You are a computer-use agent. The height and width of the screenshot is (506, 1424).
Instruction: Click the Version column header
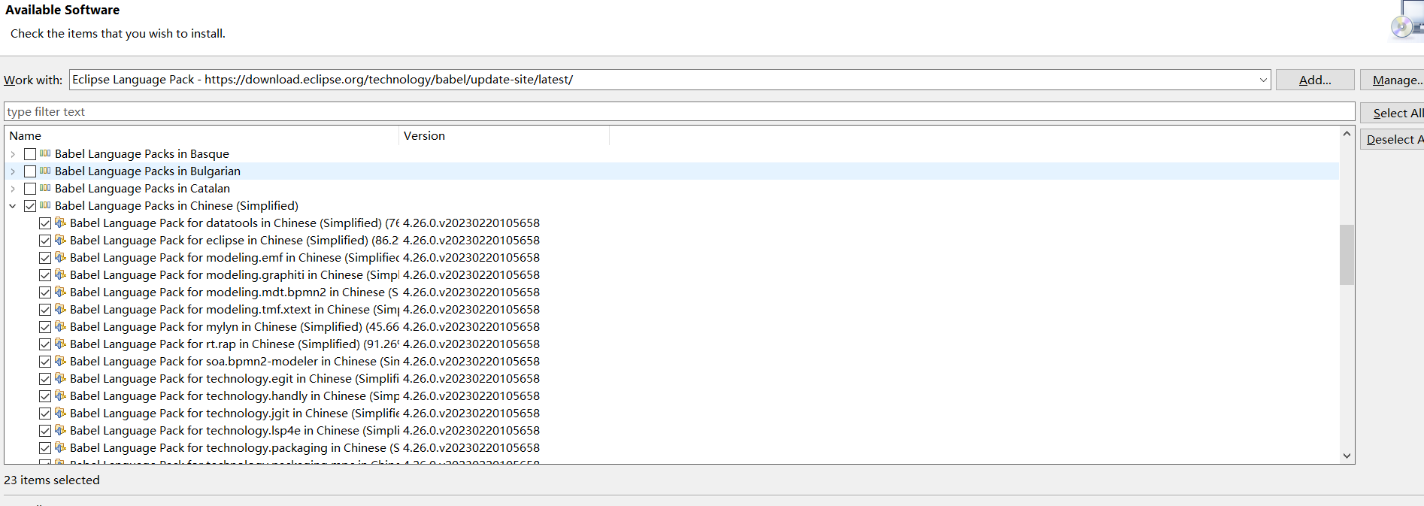504,136
